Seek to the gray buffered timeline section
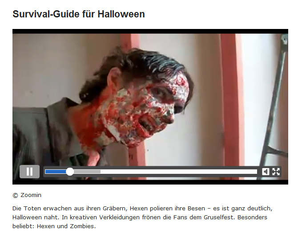The width and height of the screenshot is (294, 234). click(87, 172)
